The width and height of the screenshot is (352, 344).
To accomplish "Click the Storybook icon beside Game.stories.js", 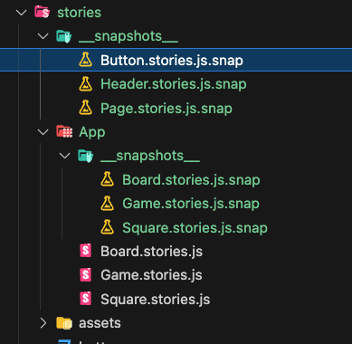I will 85,275.
